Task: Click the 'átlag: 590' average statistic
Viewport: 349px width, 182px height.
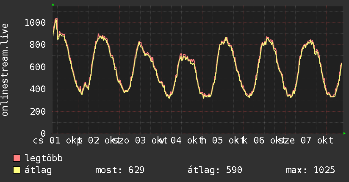Action: tap(215, 171)
